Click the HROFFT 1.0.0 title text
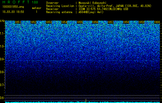 [20, 2]
